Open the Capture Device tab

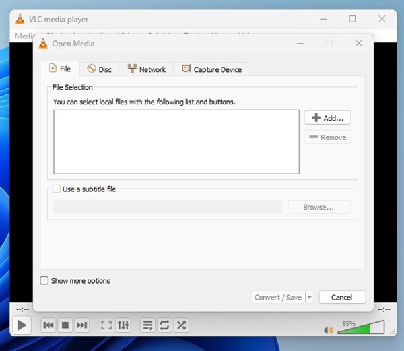(211, 69)
